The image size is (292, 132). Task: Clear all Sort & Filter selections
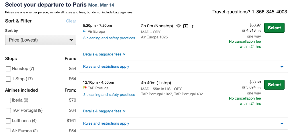coord(71,21)
